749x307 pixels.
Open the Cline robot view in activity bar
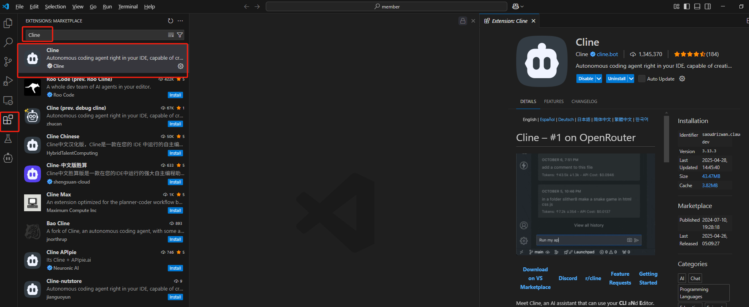8,158
